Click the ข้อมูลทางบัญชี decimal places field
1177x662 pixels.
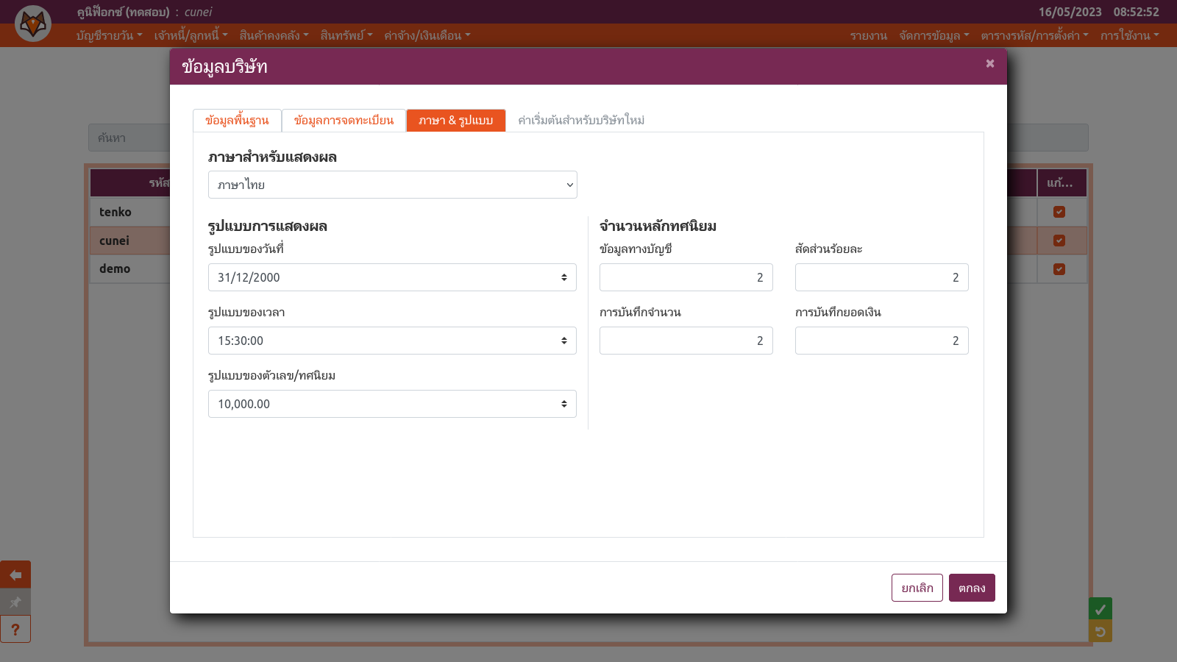[x=686, y=277]
